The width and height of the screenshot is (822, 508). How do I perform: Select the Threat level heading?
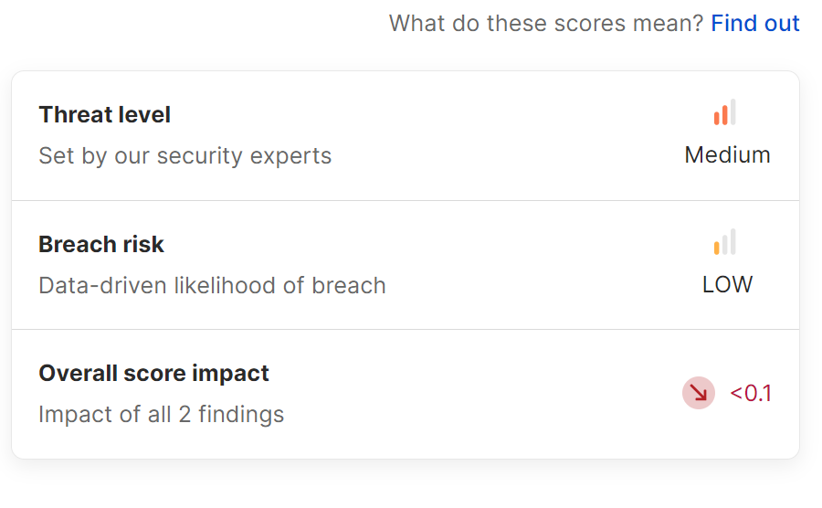tap(105, 115)
